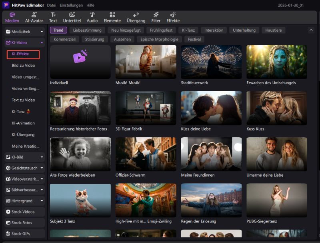The height and width of the screenshot is (243, 320).
Task: Choose the Stadtfeuerwerk effect thumbnail
Action: 211,62
